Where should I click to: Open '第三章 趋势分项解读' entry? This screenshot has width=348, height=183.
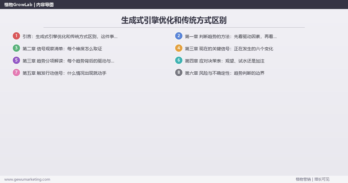click(68, 61)
